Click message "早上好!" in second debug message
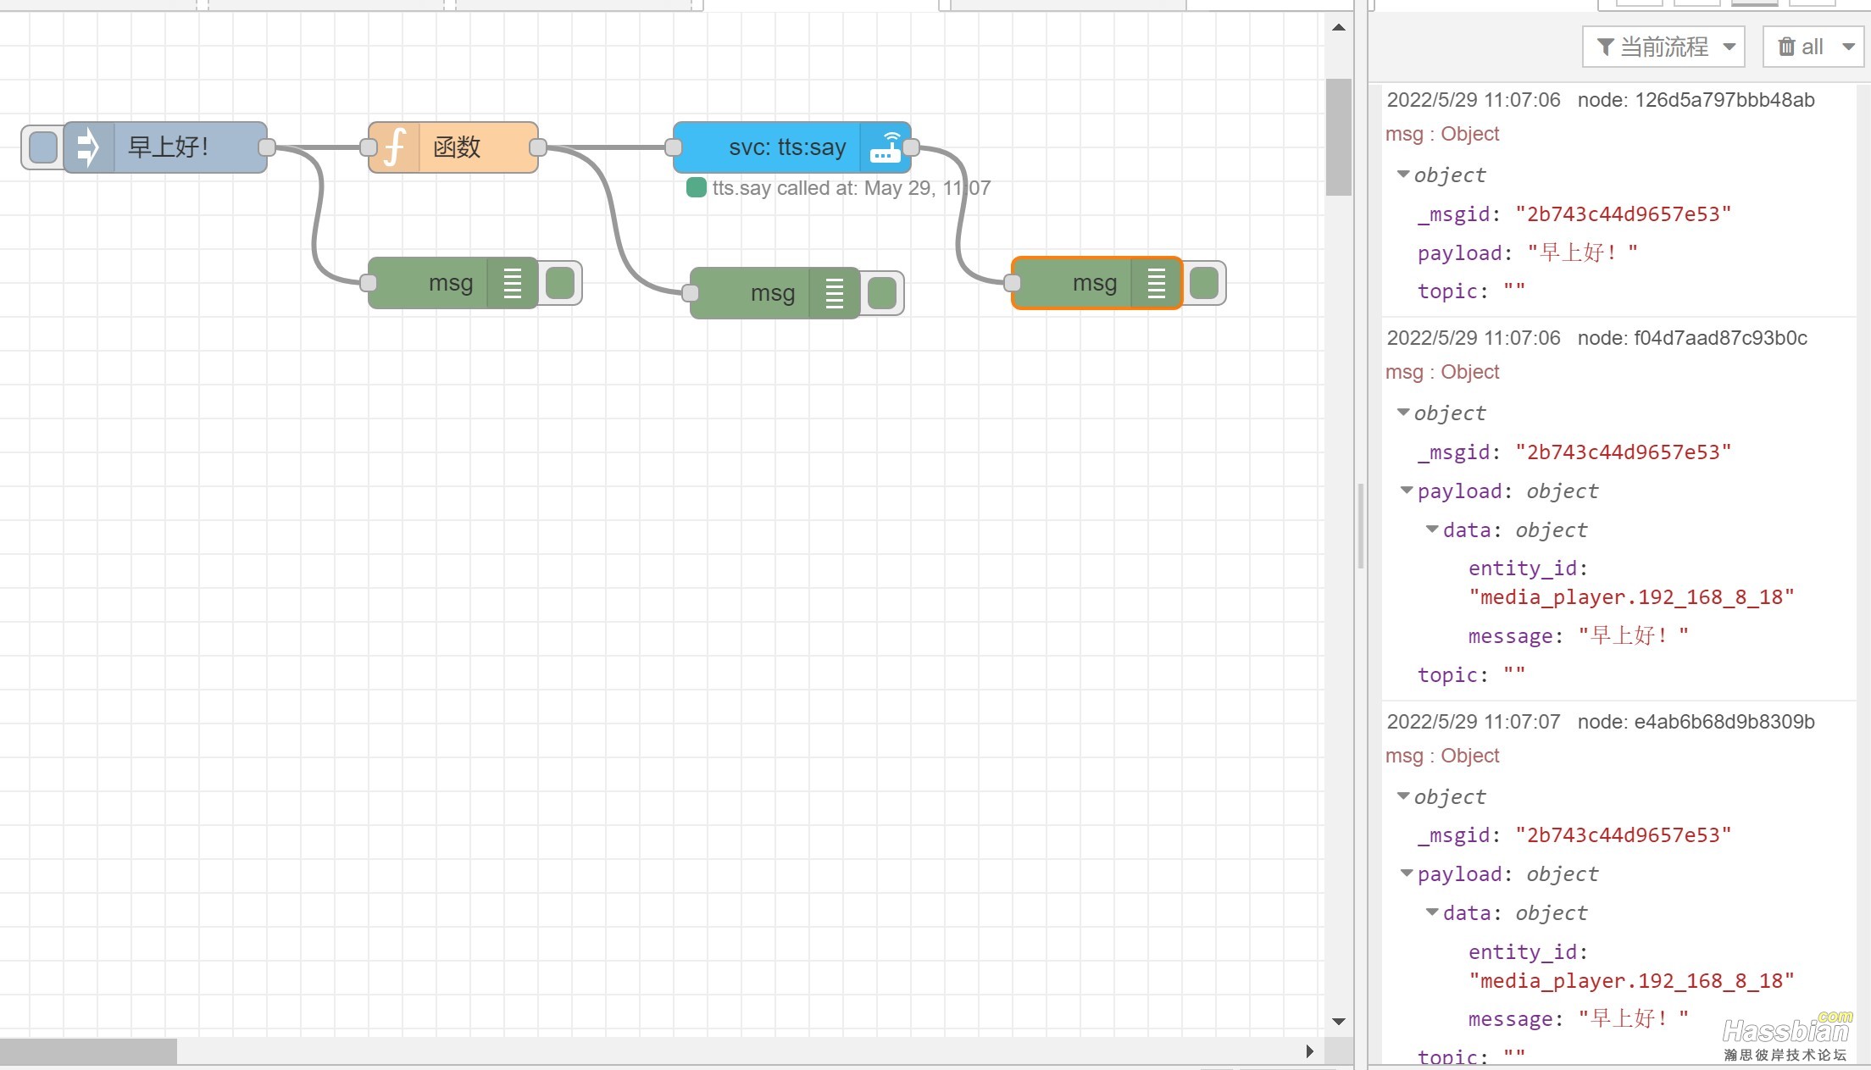 click(x=1633, y=635)
